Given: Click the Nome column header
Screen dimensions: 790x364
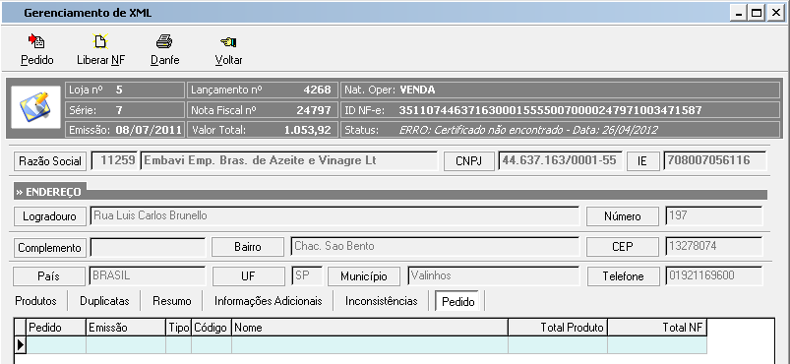Looking at the screenshot, I should [370, 328].
